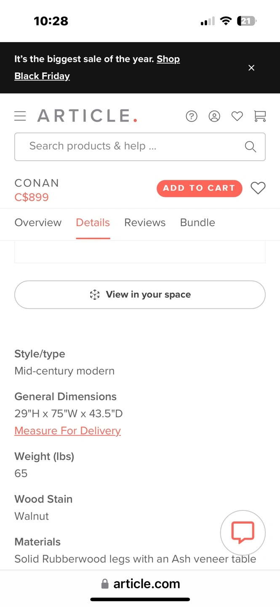Open wishlist heart icon in header
280x607 pixels.
(237, 116)
